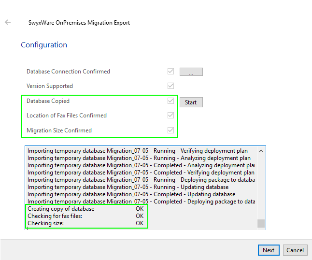The height and width of the screenshot is (260, 312).
Task: Select the 'Checking for fax files' log line
Action: 55,216
